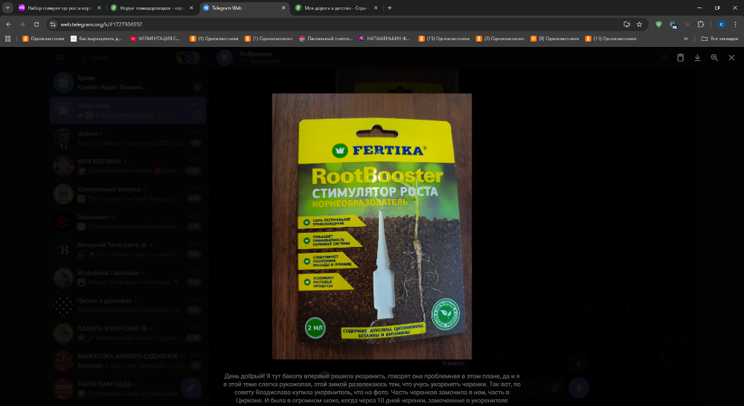This screenshot has width=744, height=406.
Task: Open the Google apps grid in bookmarks bar
Action: (x=8, y=38)
